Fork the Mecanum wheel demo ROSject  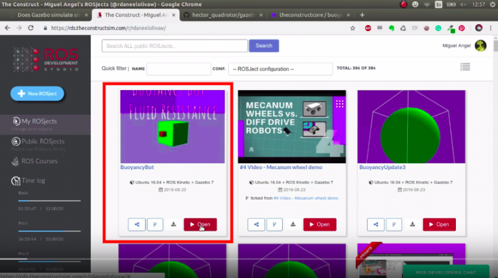(274, 224)
